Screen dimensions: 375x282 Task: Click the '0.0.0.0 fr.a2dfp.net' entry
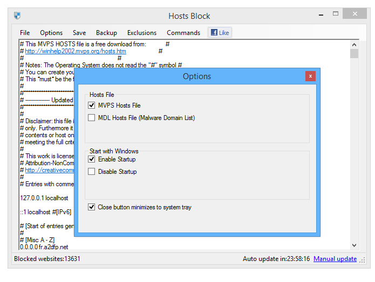[x=44, y=247]
